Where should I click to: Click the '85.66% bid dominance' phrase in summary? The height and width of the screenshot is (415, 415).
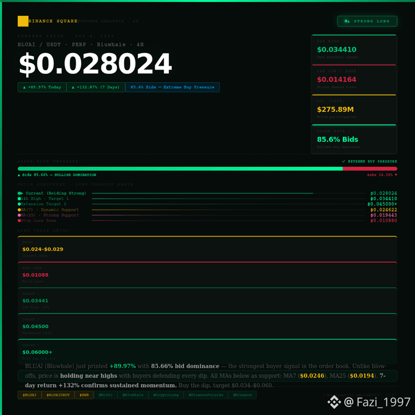pyautogui.click(x=185, y=366)
